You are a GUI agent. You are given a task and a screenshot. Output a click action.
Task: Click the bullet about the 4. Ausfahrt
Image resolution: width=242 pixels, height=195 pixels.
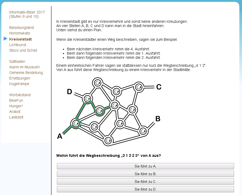pyautogui.click(x=108, y=49)
